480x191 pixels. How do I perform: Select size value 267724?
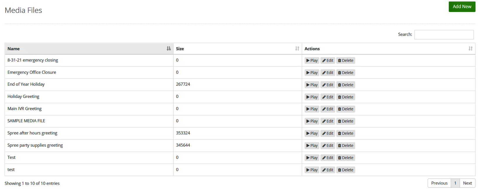click(183, 84)
